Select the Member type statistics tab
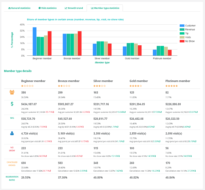This screenshot has height=190, width=205. pos(105,8)
